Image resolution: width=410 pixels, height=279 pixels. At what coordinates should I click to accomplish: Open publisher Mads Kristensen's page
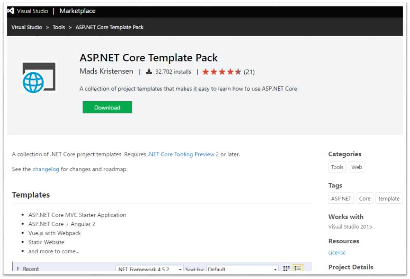coord(106,71)
